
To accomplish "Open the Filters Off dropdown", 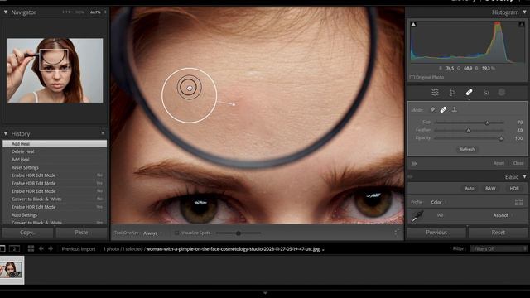I will (499, 248).
